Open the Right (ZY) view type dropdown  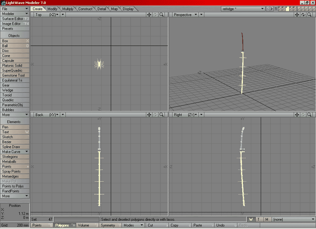(x=185, y=115)
